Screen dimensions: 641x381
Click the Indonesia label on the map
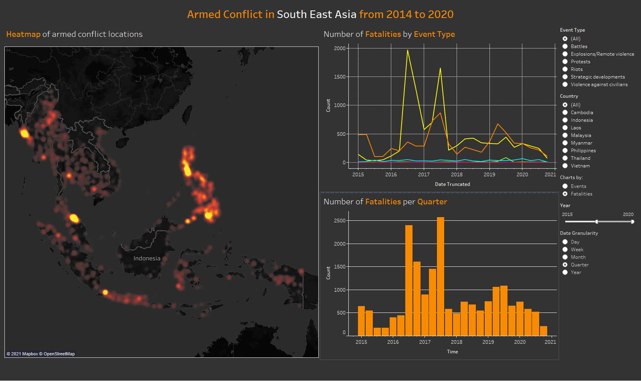[147, 258]
